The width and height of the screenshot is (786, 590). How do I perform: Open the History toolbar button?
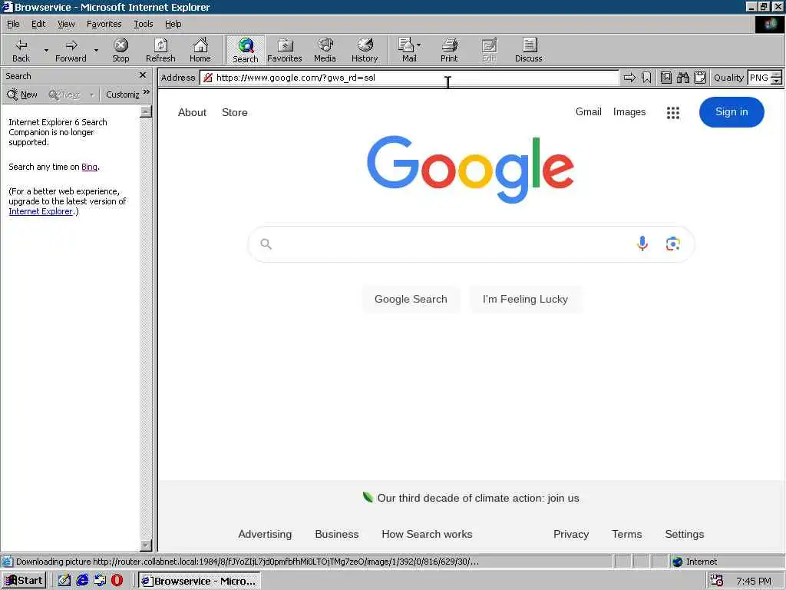click(365, 50)
